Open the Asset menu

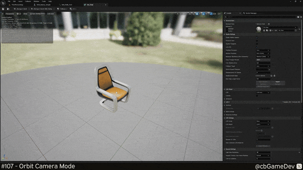point(20,2)
